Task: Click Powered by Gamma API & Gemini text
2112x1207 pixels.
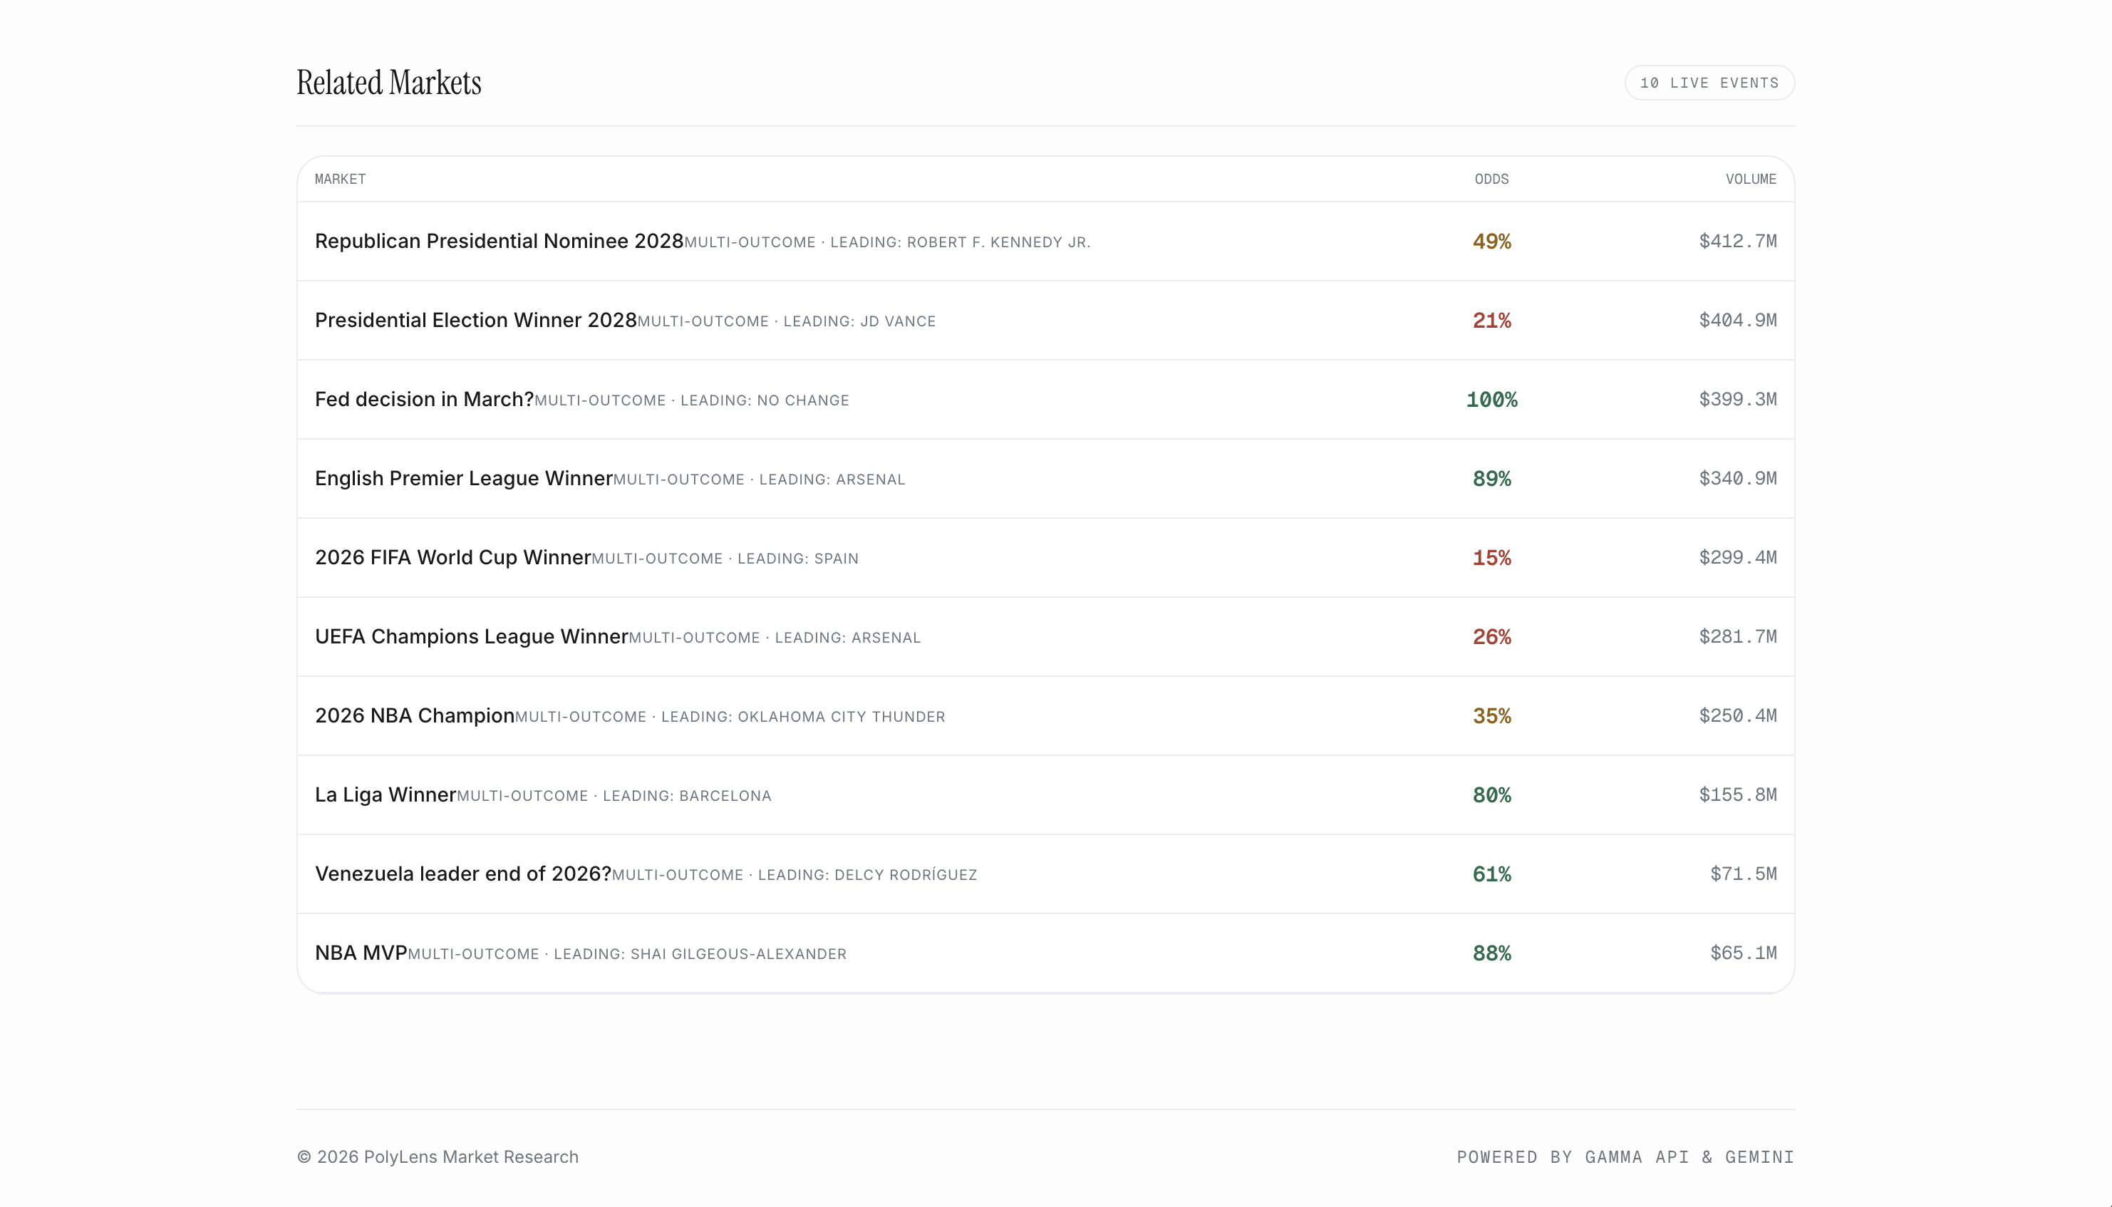Action: point(1625,1156)
